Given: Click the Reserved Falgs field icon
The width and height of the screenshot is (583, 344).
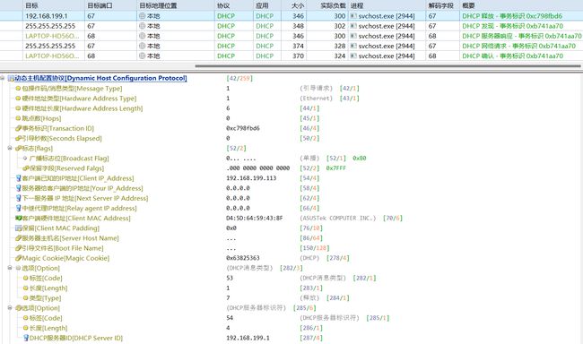Looking at the screenshot, I should (25, 168).
